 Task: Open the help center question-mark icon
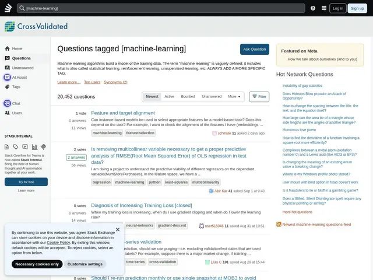click(313, 8)
